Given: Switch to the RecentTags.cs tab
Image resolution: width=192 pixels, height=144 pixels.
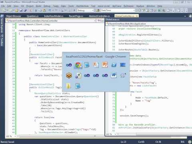Looking at the screenshot, I should [x=76, y=16].
